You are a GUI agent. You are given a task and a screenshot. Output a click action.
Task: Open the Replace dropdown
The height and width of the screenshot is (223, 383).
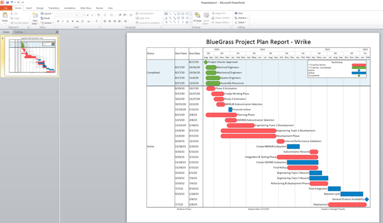[241, 18]
